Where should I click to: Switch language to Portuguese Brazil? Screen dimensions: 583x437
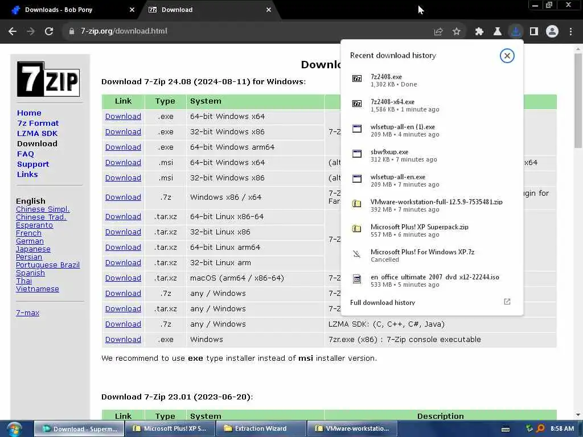tap(48, 265)
